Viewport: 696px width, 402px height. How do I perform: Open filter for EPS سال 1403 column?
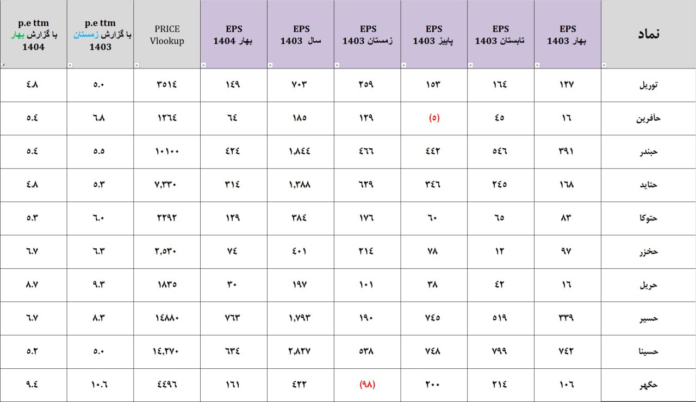tap(270, 65)
